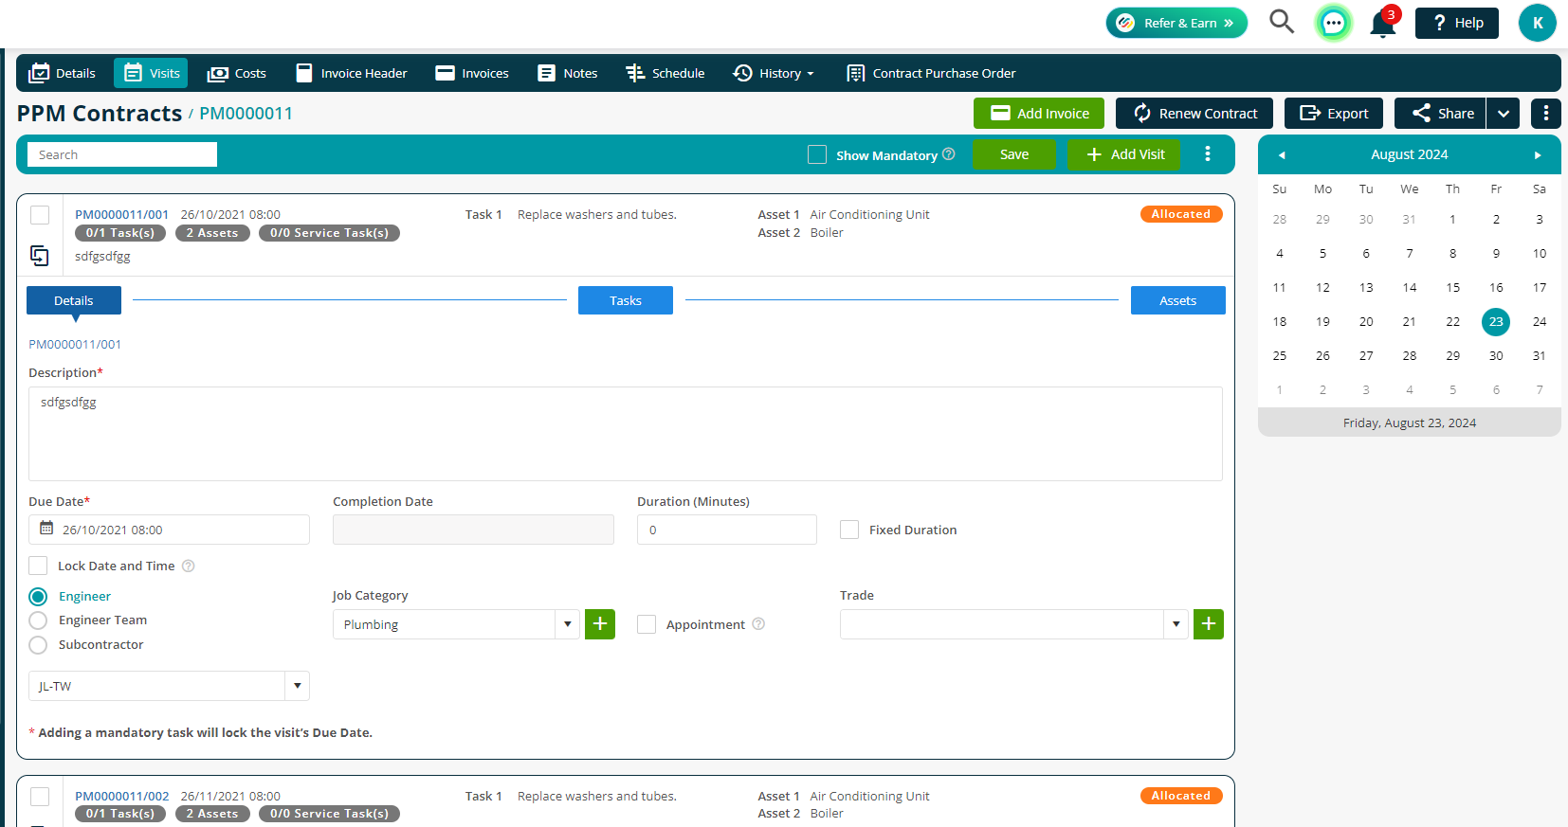Switch to the visit Tasks step
This screenshot has height=827, width=1568.
click(x=626, y=300)
